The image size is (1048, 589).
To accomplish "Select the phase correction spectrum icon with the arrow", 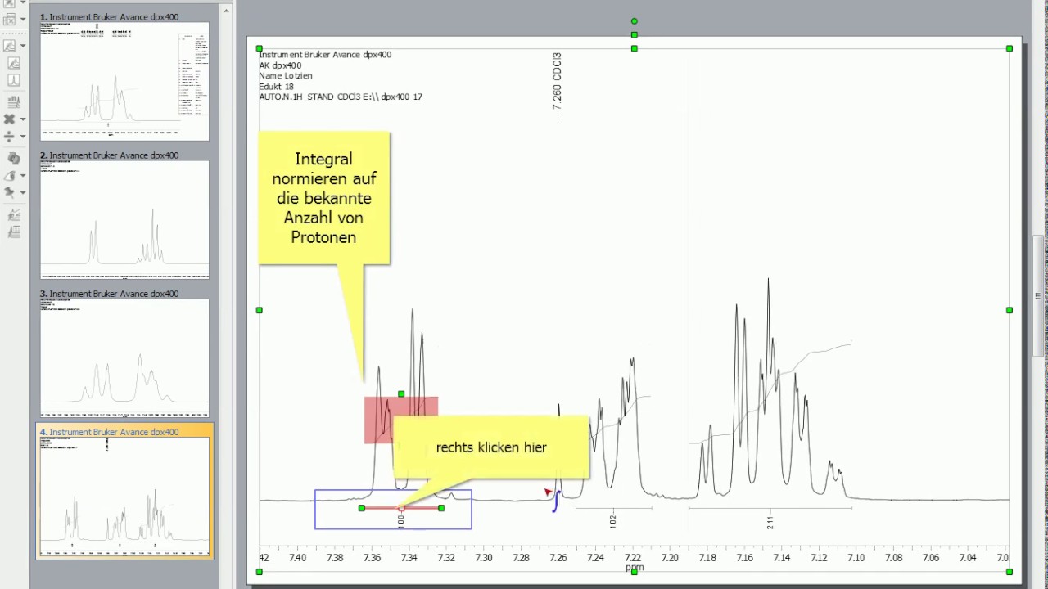I will click(10, 45).
